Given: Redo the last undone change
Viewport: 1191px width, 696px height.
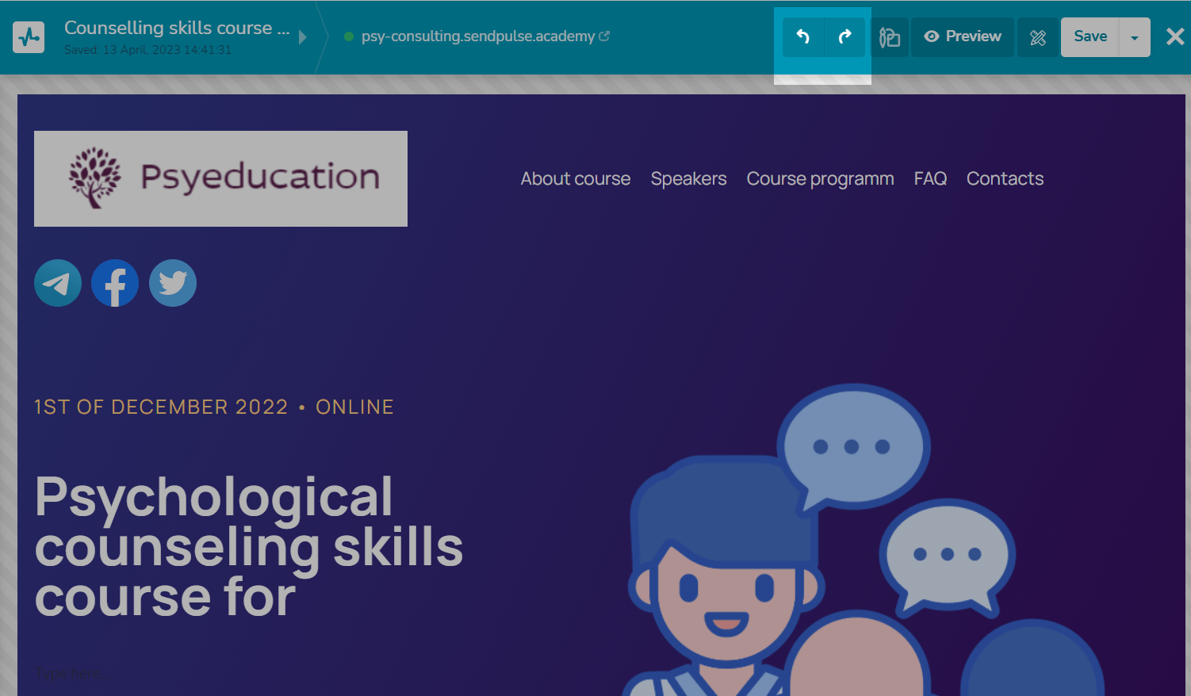Looking at the screenshot, I should point(845,37).
